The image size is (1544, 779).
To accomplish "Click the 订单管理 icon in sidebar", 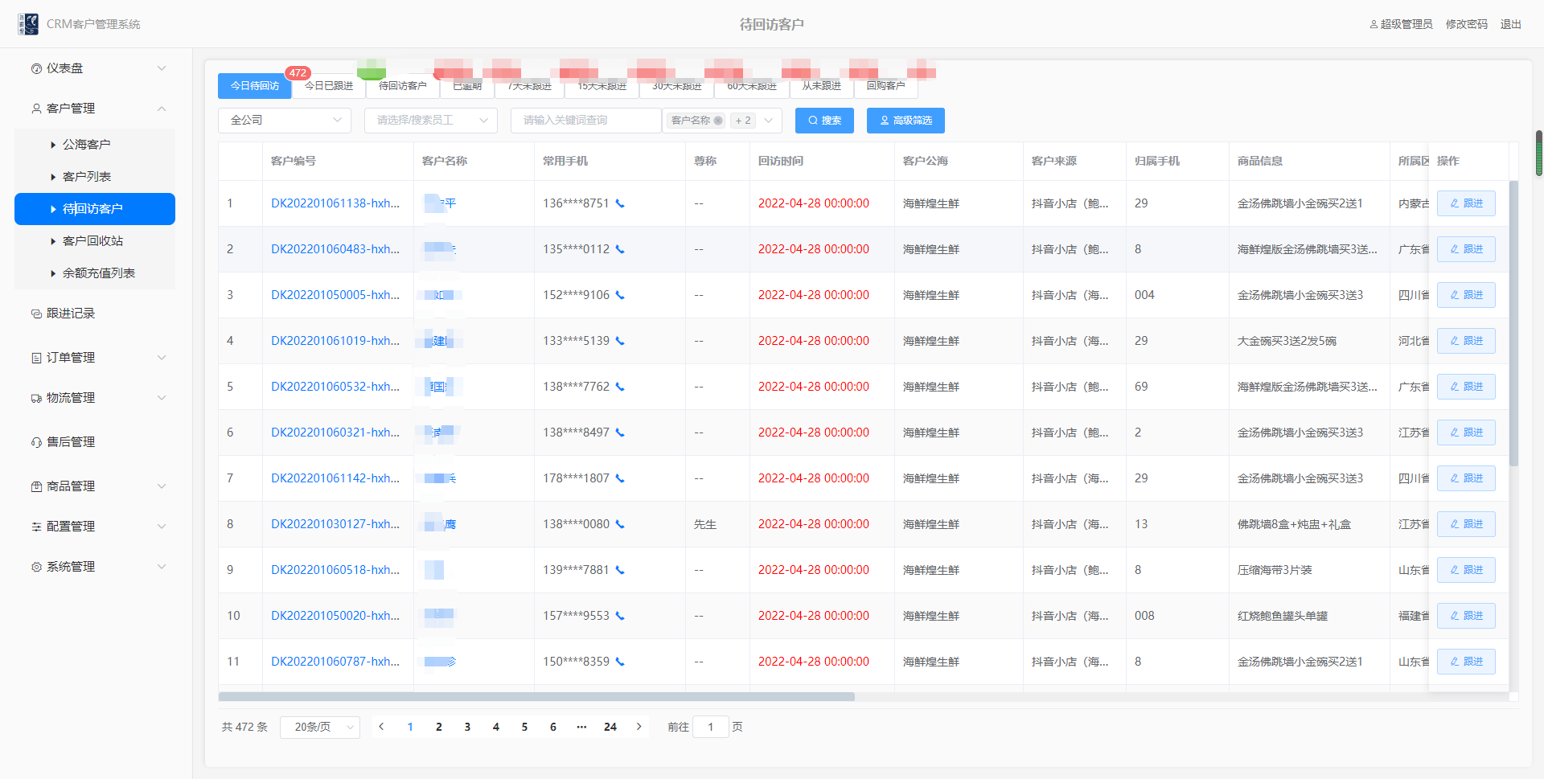I will (36, 358).
